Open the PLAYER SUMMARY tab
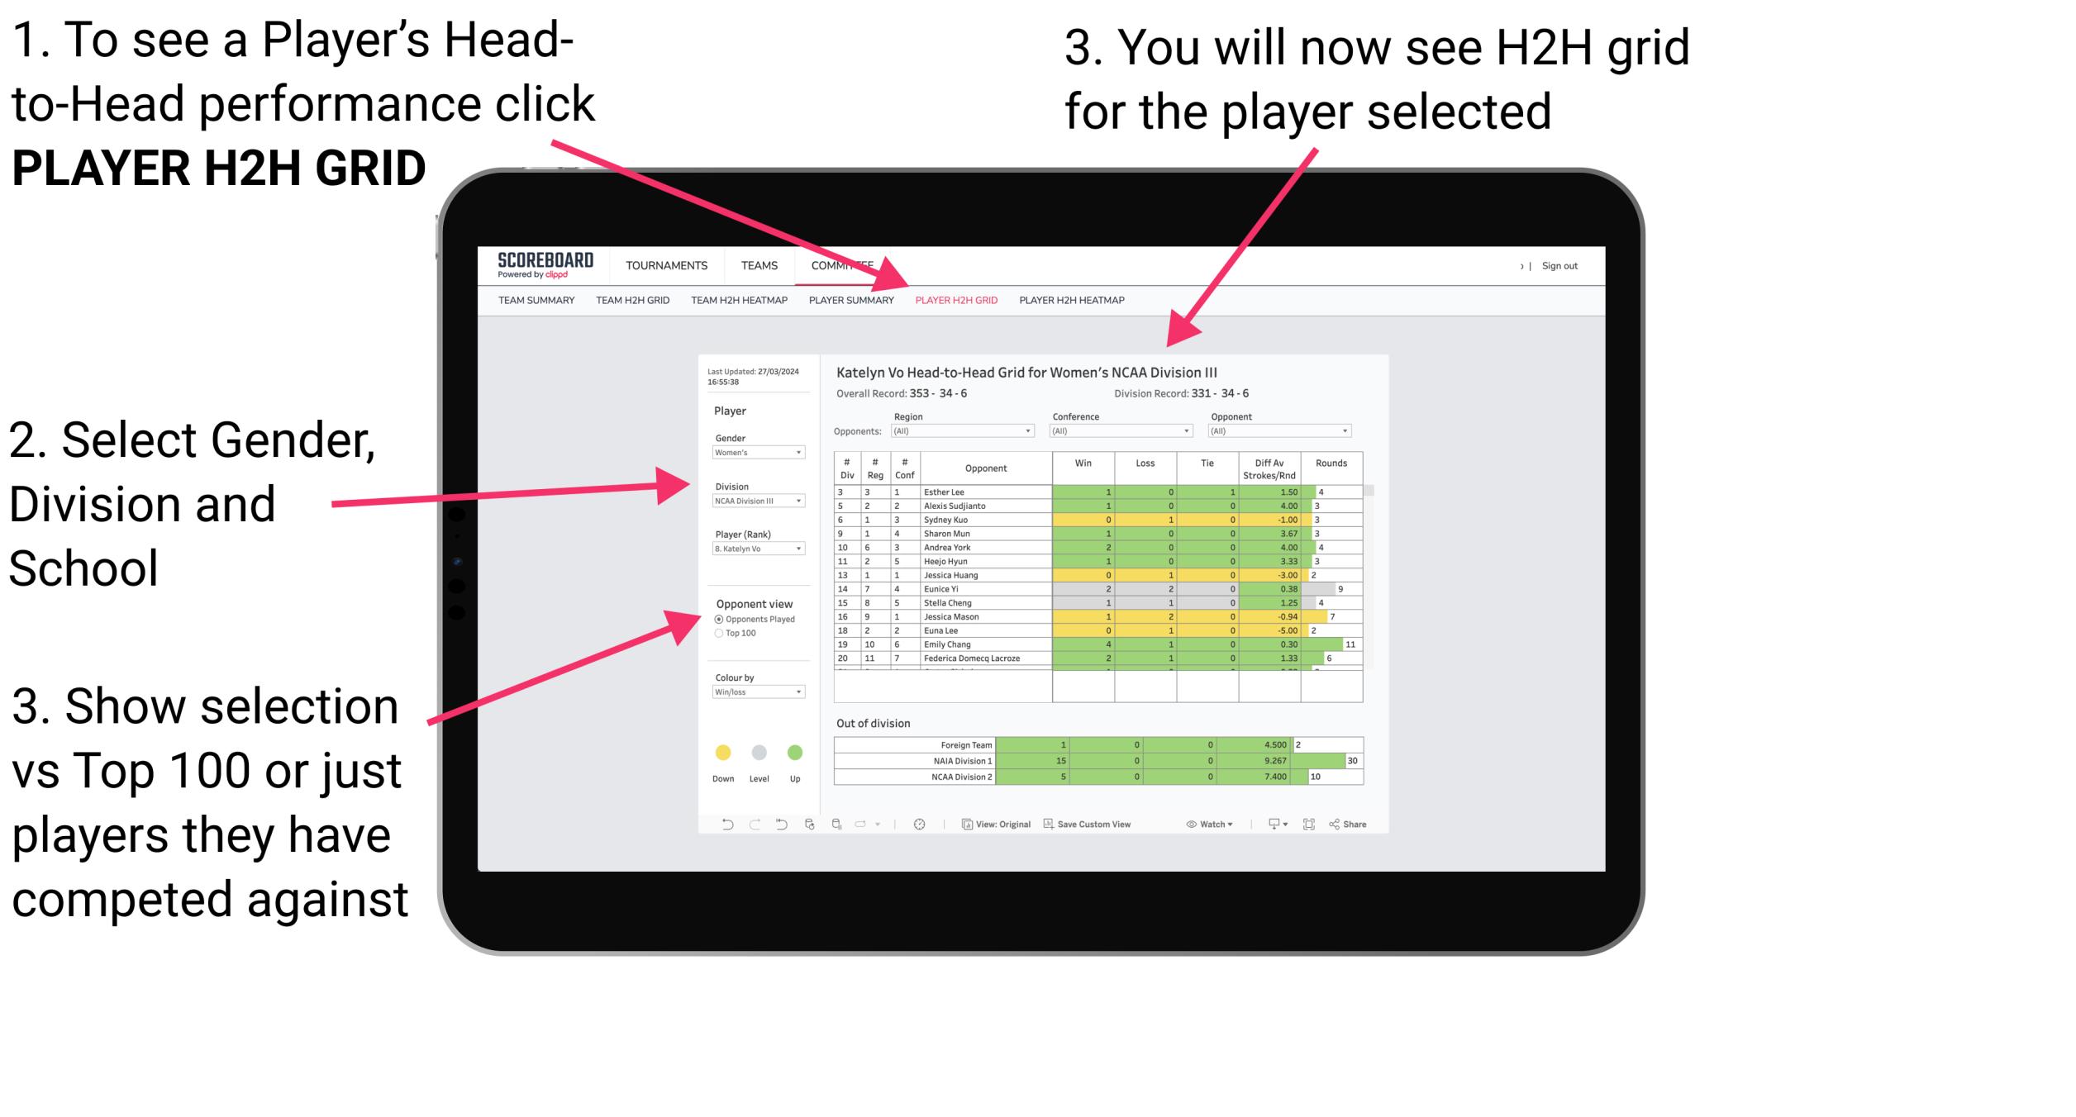Image resolution: width=2076 pixels, height=1117 pixels. pos(853,300)
